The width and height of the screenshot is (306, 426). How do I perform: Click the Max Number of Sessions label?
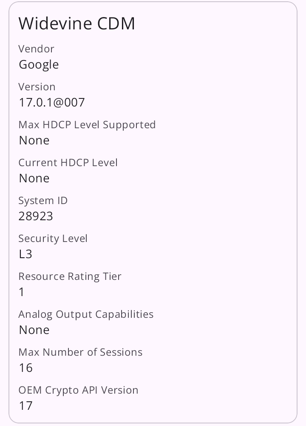click(80, 352)
